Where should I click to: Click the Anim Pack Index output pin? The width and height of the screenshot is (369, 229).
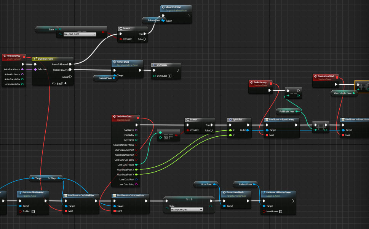(22, 79)
